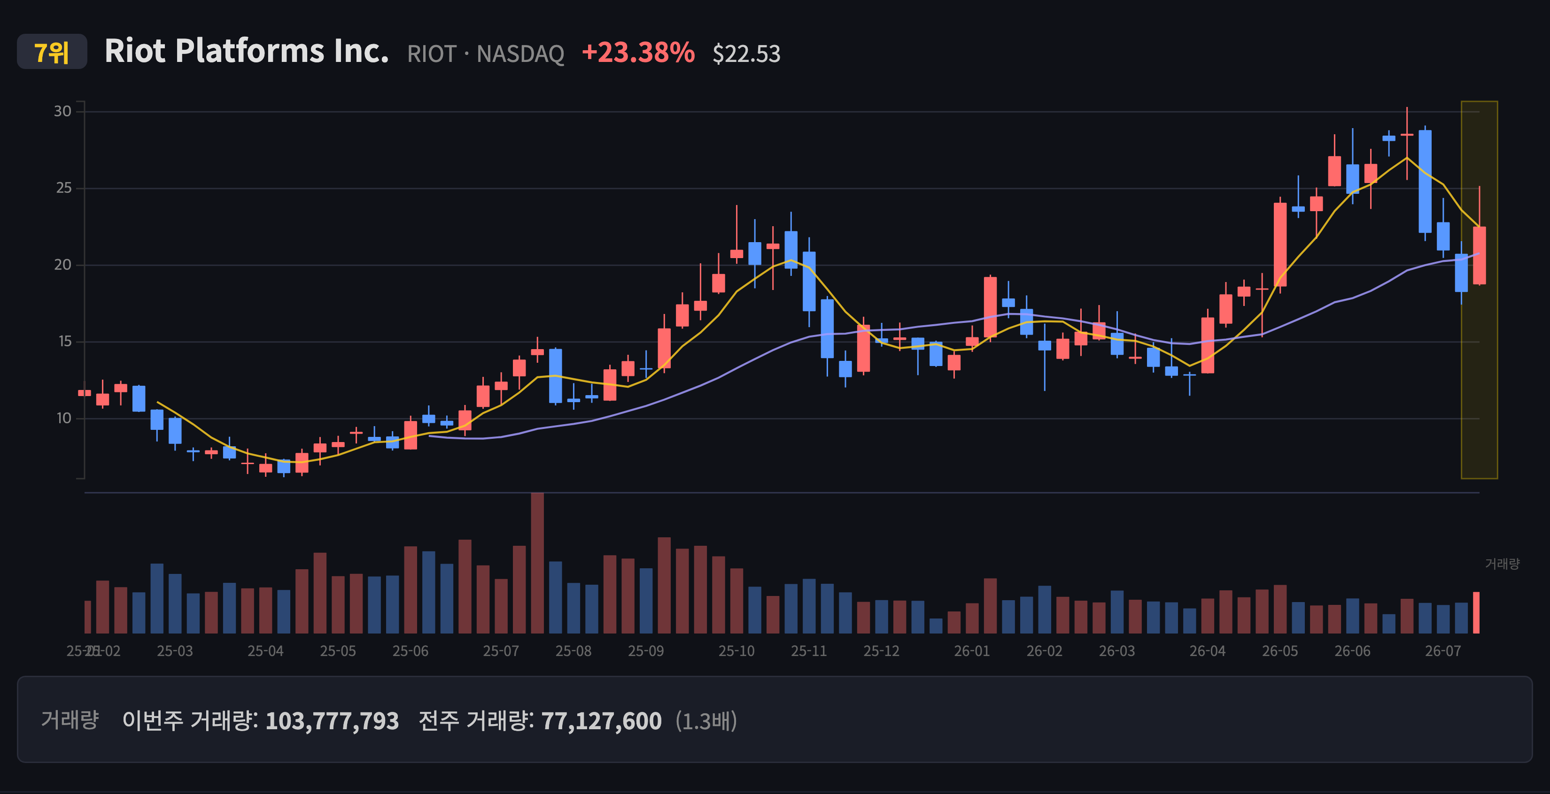Click the 25-05 date label
The width and height of the screenshot is (1550, 794).
click(x=338, y=651)
